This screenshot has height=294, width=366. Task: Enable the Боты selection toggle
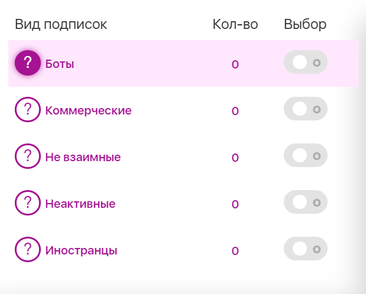[x=305, y=63]
